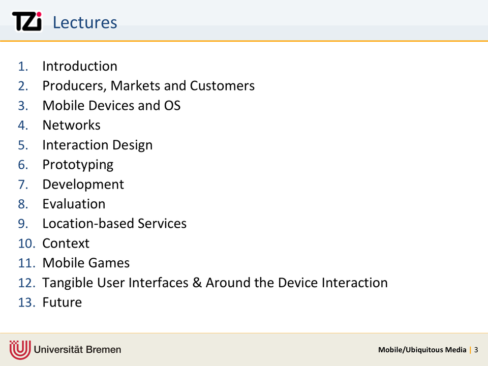The image size is (488, 366).
Task: Click the TZi logo in header
Action: (27, 22)
